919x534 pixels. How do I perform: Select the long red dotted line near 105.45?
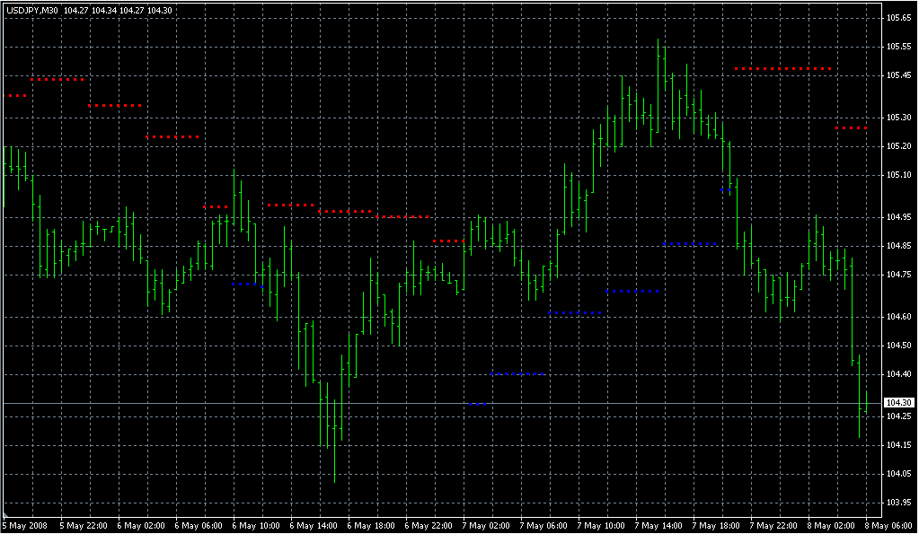pos(782,69)
